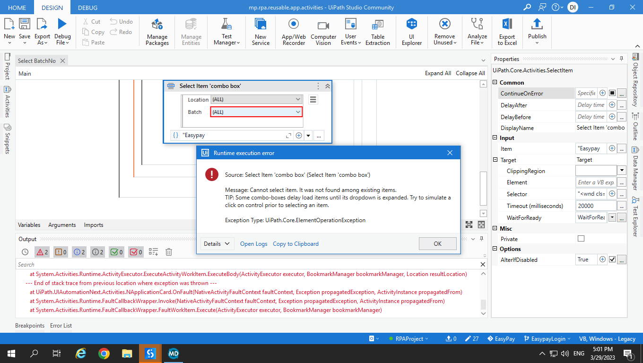Click Redo in the ribbon
This screenshot has height=363, width=643.
(121, 32)
